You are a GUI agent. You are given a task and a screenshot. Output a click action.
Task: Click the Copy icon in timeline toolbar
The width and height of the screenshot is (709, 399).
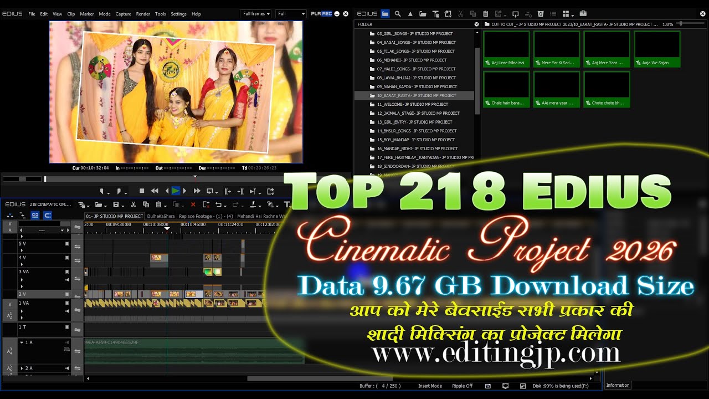pyautogui.click(x=146, y=204)
